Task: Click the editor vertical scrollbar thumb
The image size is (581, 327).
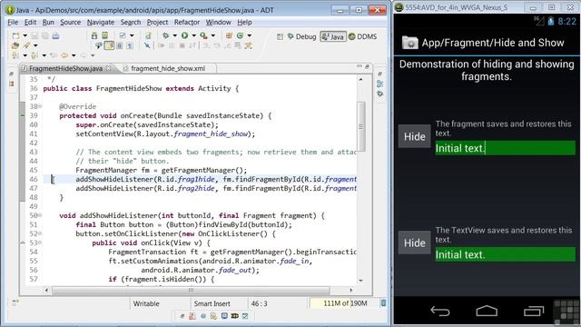Action: 361,126
